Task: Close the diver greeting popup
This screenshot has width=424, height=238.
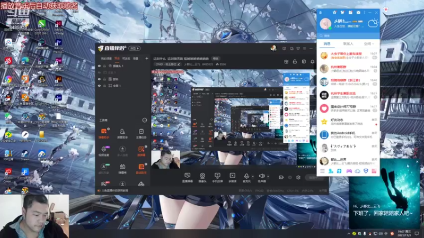Action: click(417, 162)
